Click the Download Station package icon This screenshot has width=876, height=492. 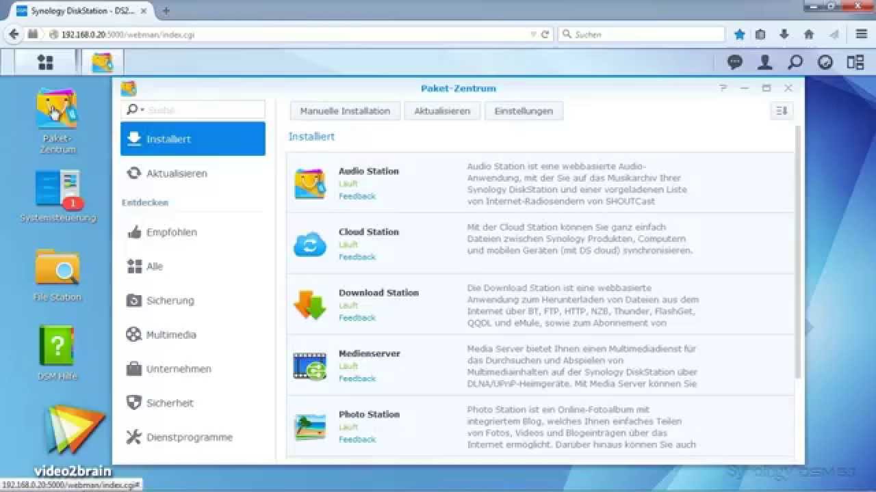pyautogui.click(x=310, y=305)
